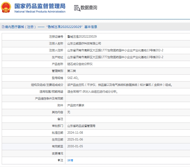Click the bullet icon beside 注
This screenshot has width=190, height=167.
[x=59, y=160]
